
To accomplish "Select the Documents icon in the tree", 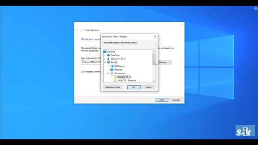I will 112,73.
